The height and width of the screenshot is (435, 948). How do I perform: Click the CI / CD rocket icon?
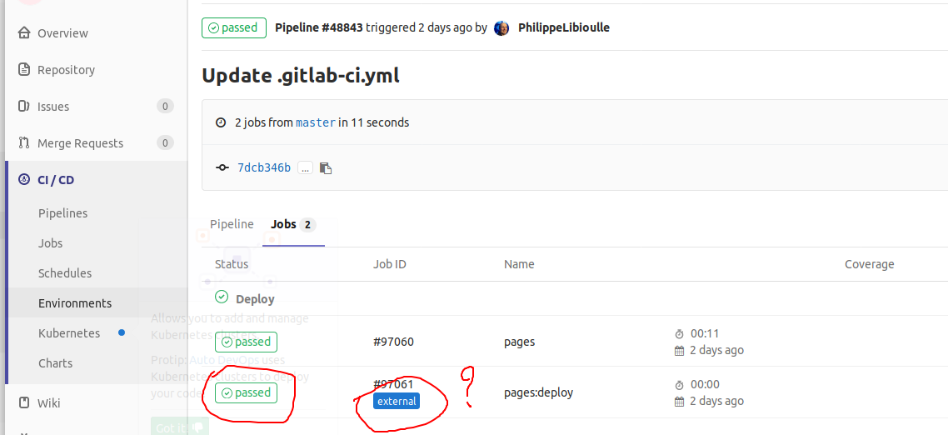coord(23,180)
